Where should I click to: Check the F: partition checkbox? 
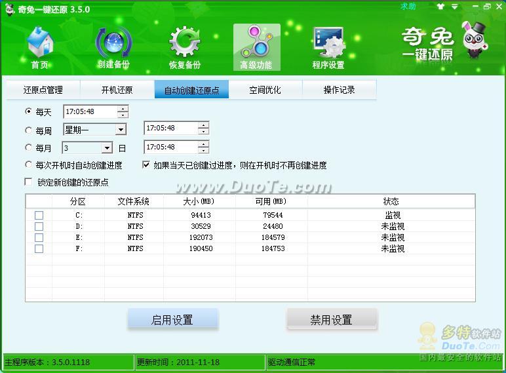pos(39,248)
